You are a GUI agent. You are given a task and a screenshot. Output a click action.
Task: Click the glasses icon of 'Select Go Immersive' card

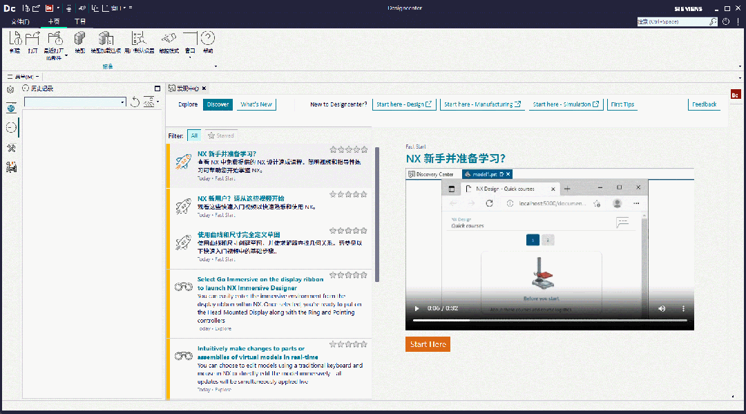tap(183, 287)
